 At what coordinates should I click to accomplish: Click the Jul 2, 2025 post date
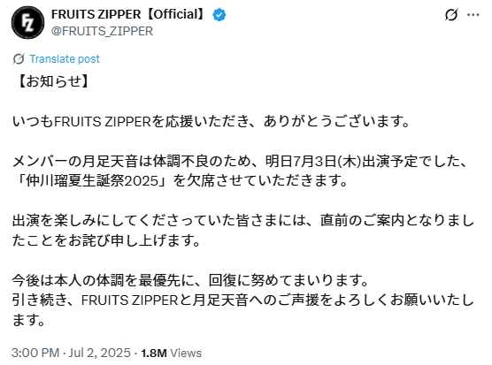tap(99, 353)
